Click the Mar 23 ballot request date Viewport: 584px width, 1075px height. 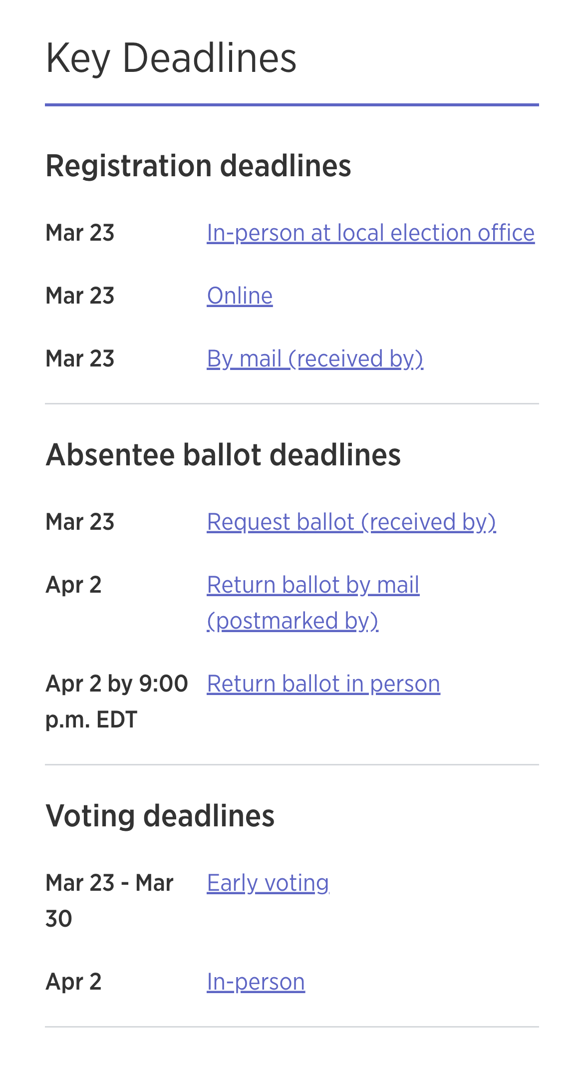tap(80, 522)
